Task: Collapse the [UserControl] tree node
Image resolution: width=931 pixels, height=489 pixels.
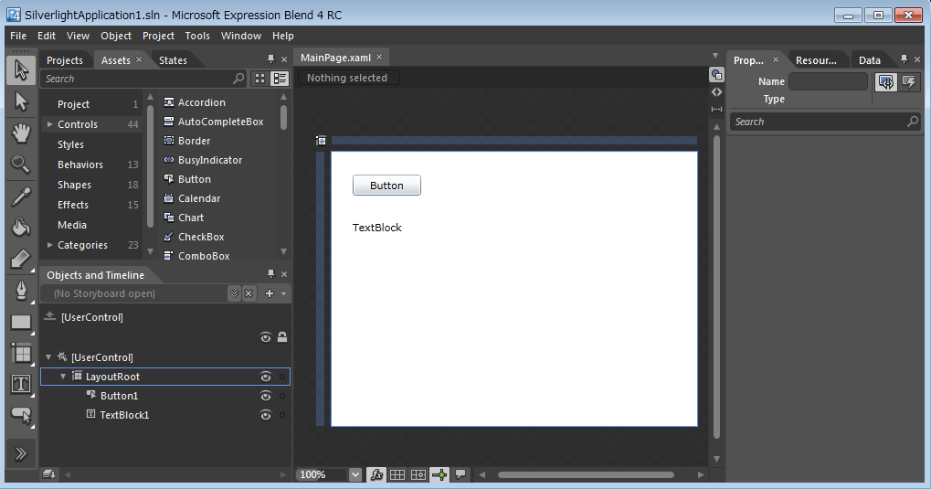Action: [48, 357]
